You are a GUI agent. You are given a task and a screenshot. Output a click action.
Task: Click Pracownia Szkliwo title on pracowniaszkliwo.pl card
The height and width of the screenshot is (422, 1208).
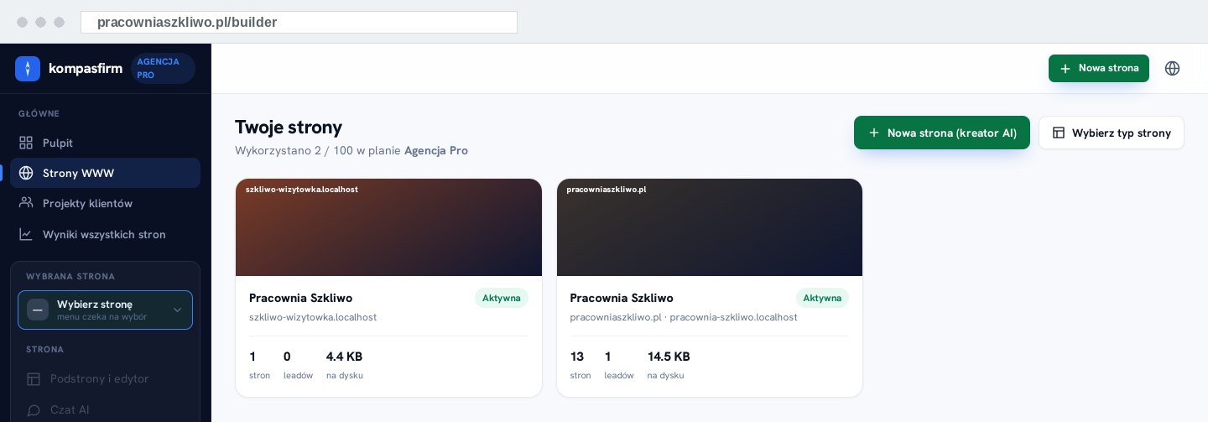(x=622, y=298)
